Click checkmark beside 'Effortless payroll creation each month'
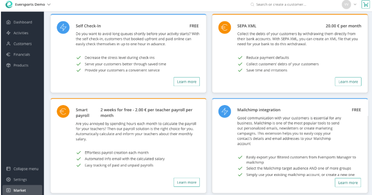 click(x=79, y=153)
